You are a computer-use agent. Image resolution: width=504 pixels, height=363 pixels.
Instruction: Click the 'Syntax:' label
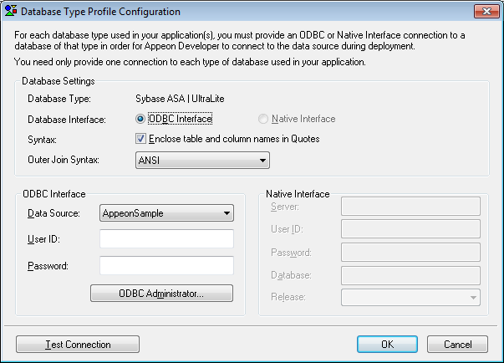(x=42, y=140)
